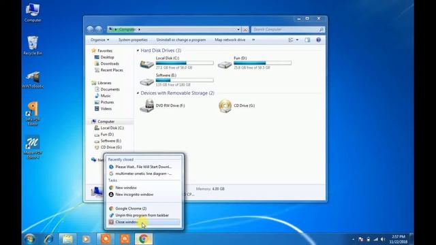Click Google Chrome (2) in jump list
The image size is (436, 245).
[144, 208]
